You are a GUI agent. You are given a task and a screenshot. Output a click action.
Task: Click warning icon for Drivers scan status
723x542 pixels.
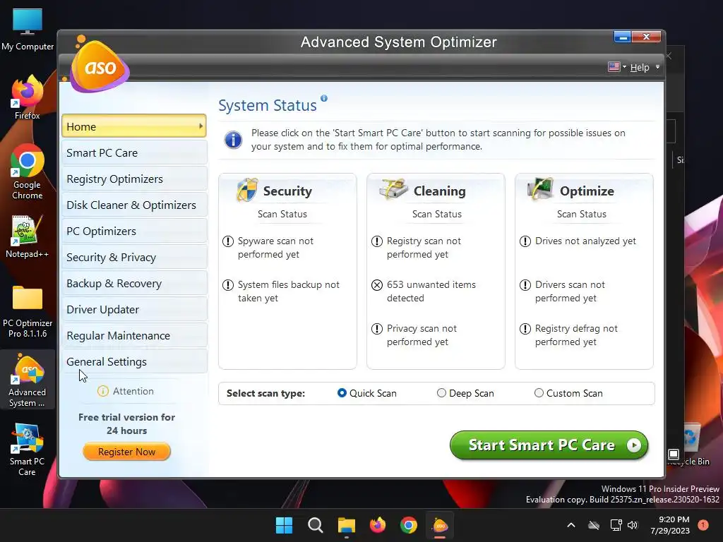point(525,285)
